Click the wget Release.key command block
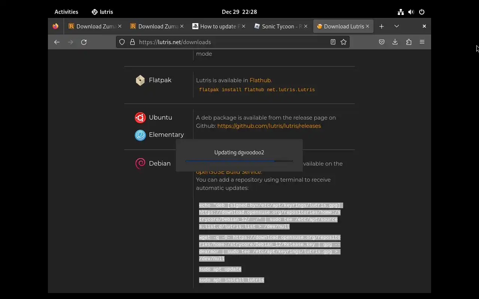 point(270,248)
